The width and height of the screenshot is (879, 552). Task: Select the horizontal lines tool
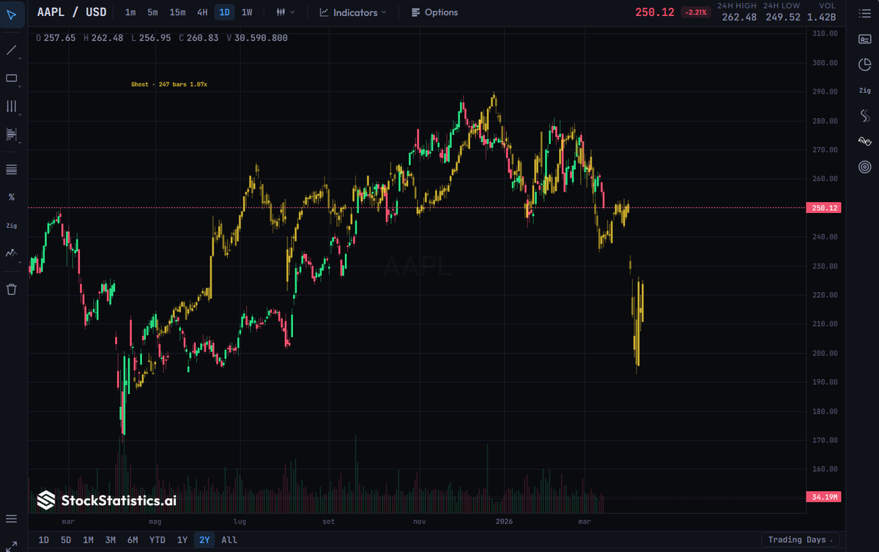[12, 169]
